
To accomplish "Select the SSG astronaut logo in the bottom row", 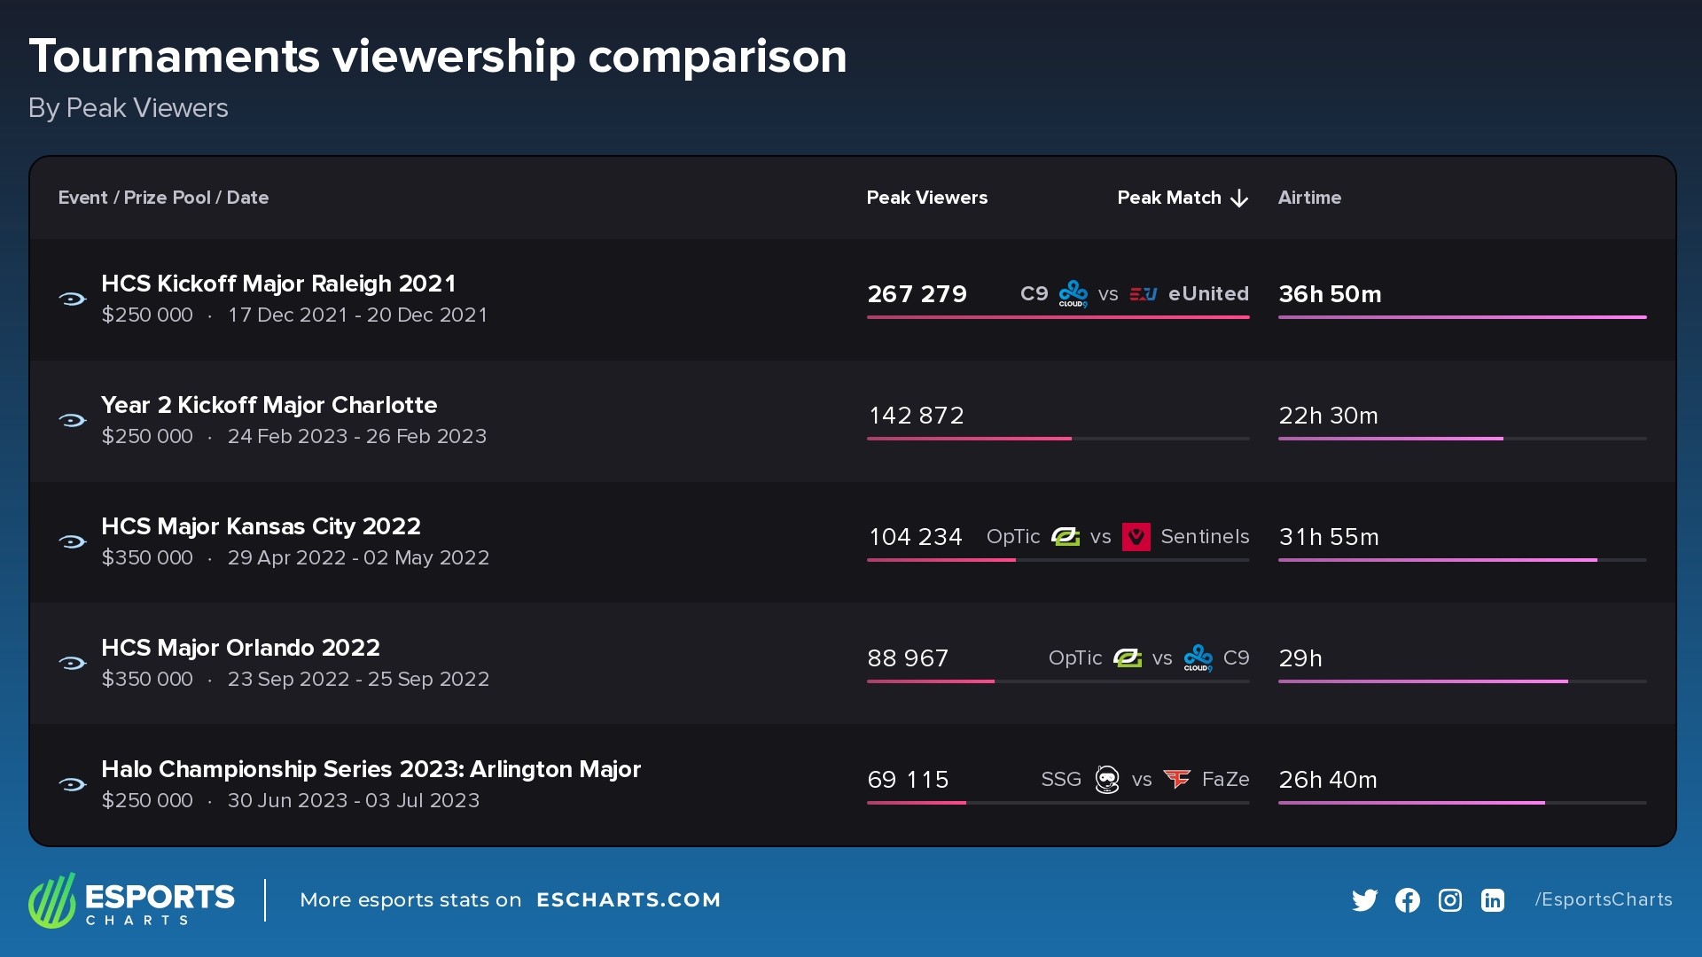I will coord(1106,780).
